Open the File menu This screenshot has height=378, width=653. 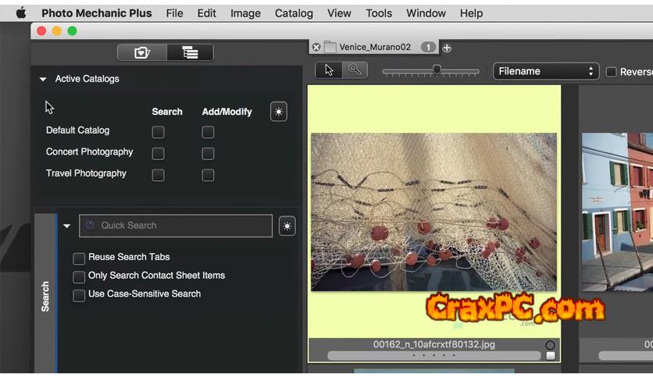click(174, 13)
